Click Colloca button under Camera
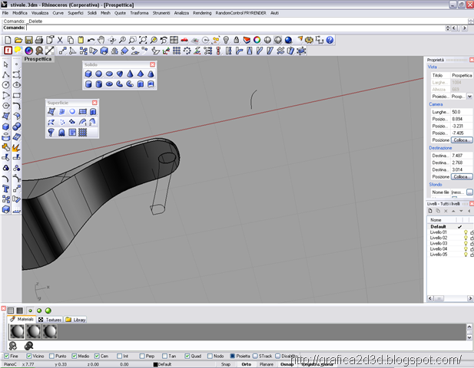 461,140
